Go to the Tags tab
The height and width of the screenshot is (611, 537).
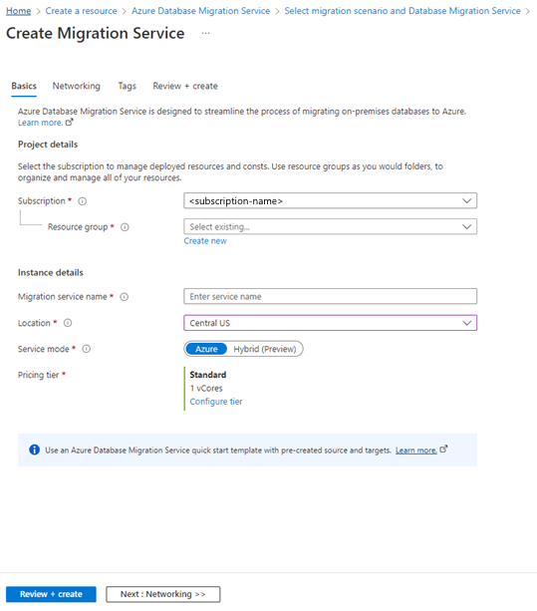click(127, 86)
